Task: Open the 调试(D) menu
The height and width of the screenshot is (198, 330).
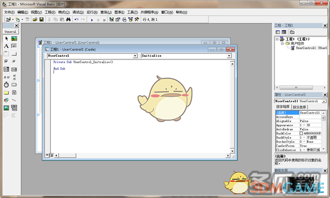Action: [78, 13]
